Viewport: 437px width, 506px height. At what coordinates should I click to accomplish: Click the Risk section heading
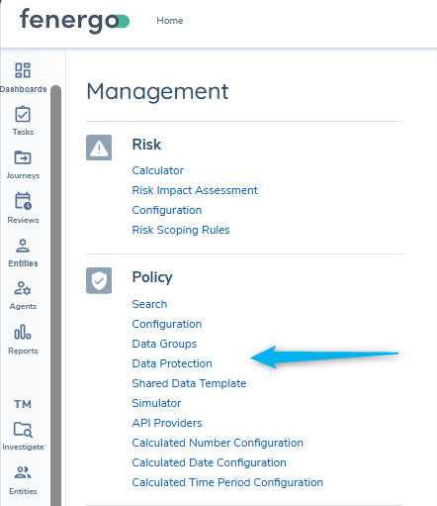click(x=146, y=145)
